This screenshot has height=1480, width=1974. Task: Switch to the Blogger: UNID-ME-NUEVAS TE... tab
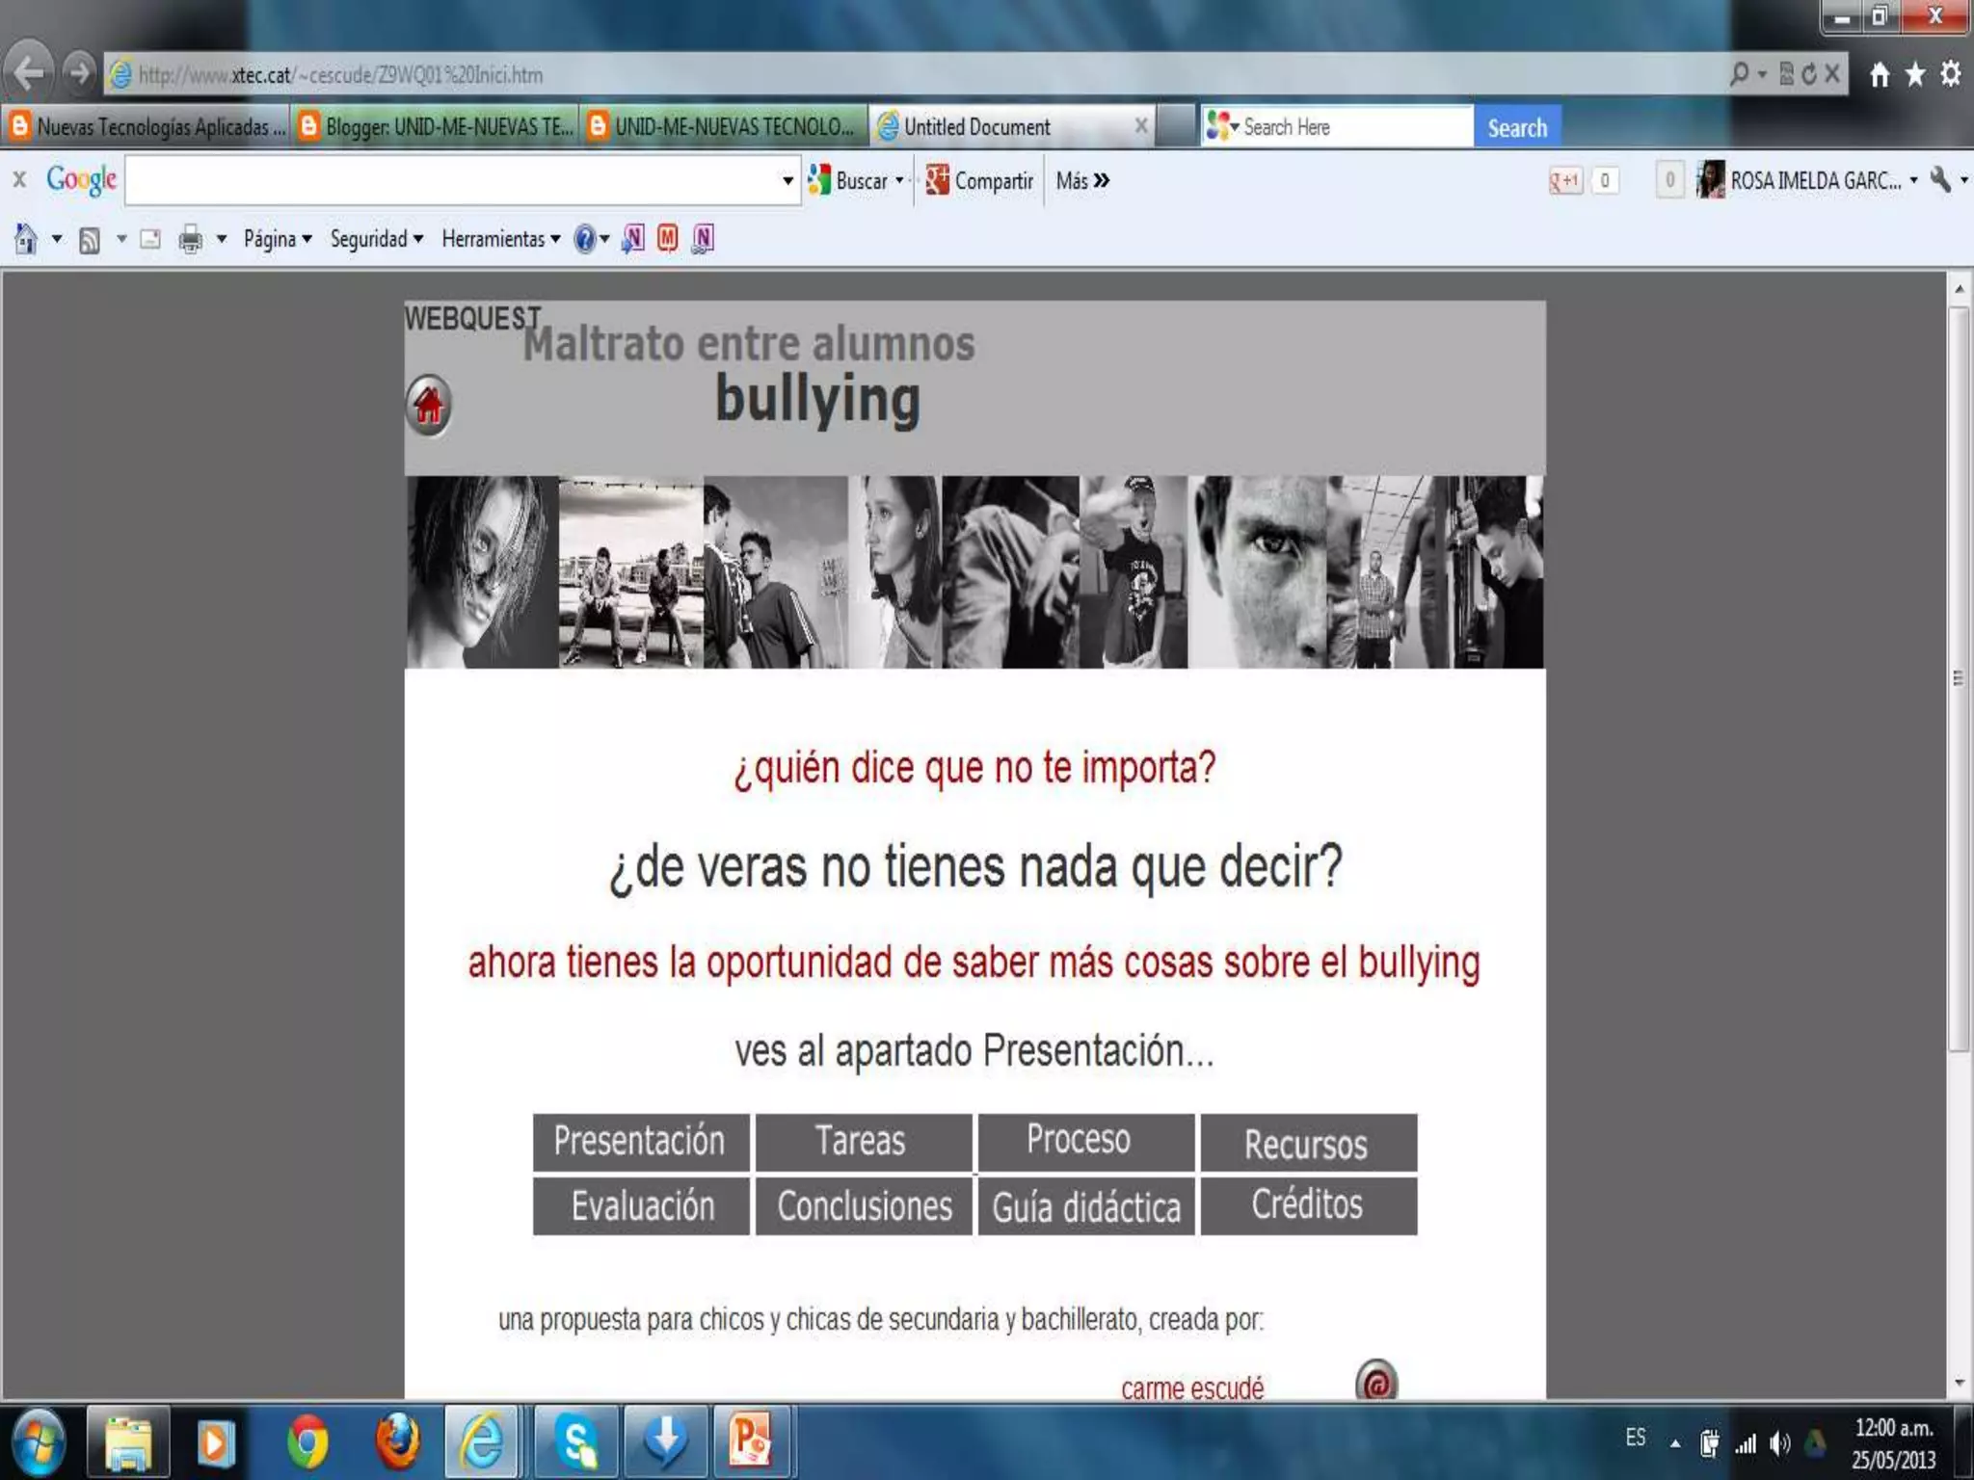click(437, 127)
